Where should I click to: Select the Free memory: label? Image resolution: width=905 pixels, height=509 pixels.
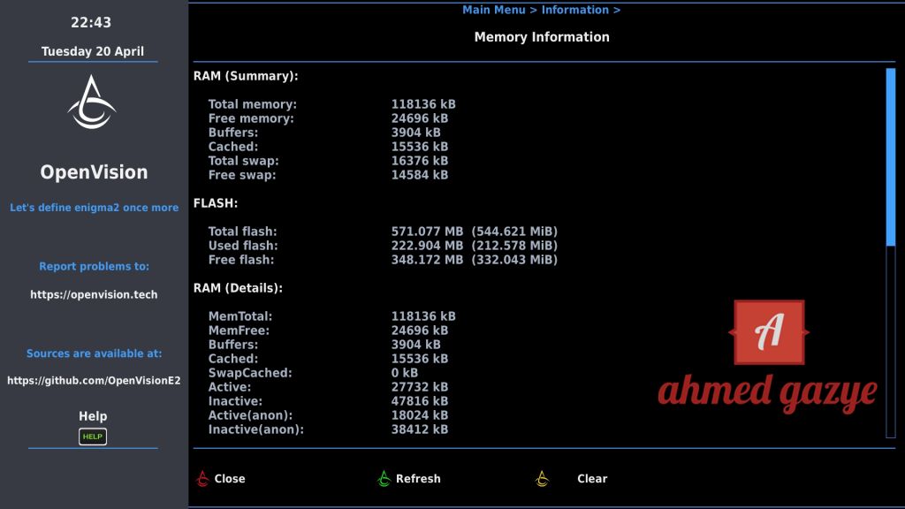(251, 118)
